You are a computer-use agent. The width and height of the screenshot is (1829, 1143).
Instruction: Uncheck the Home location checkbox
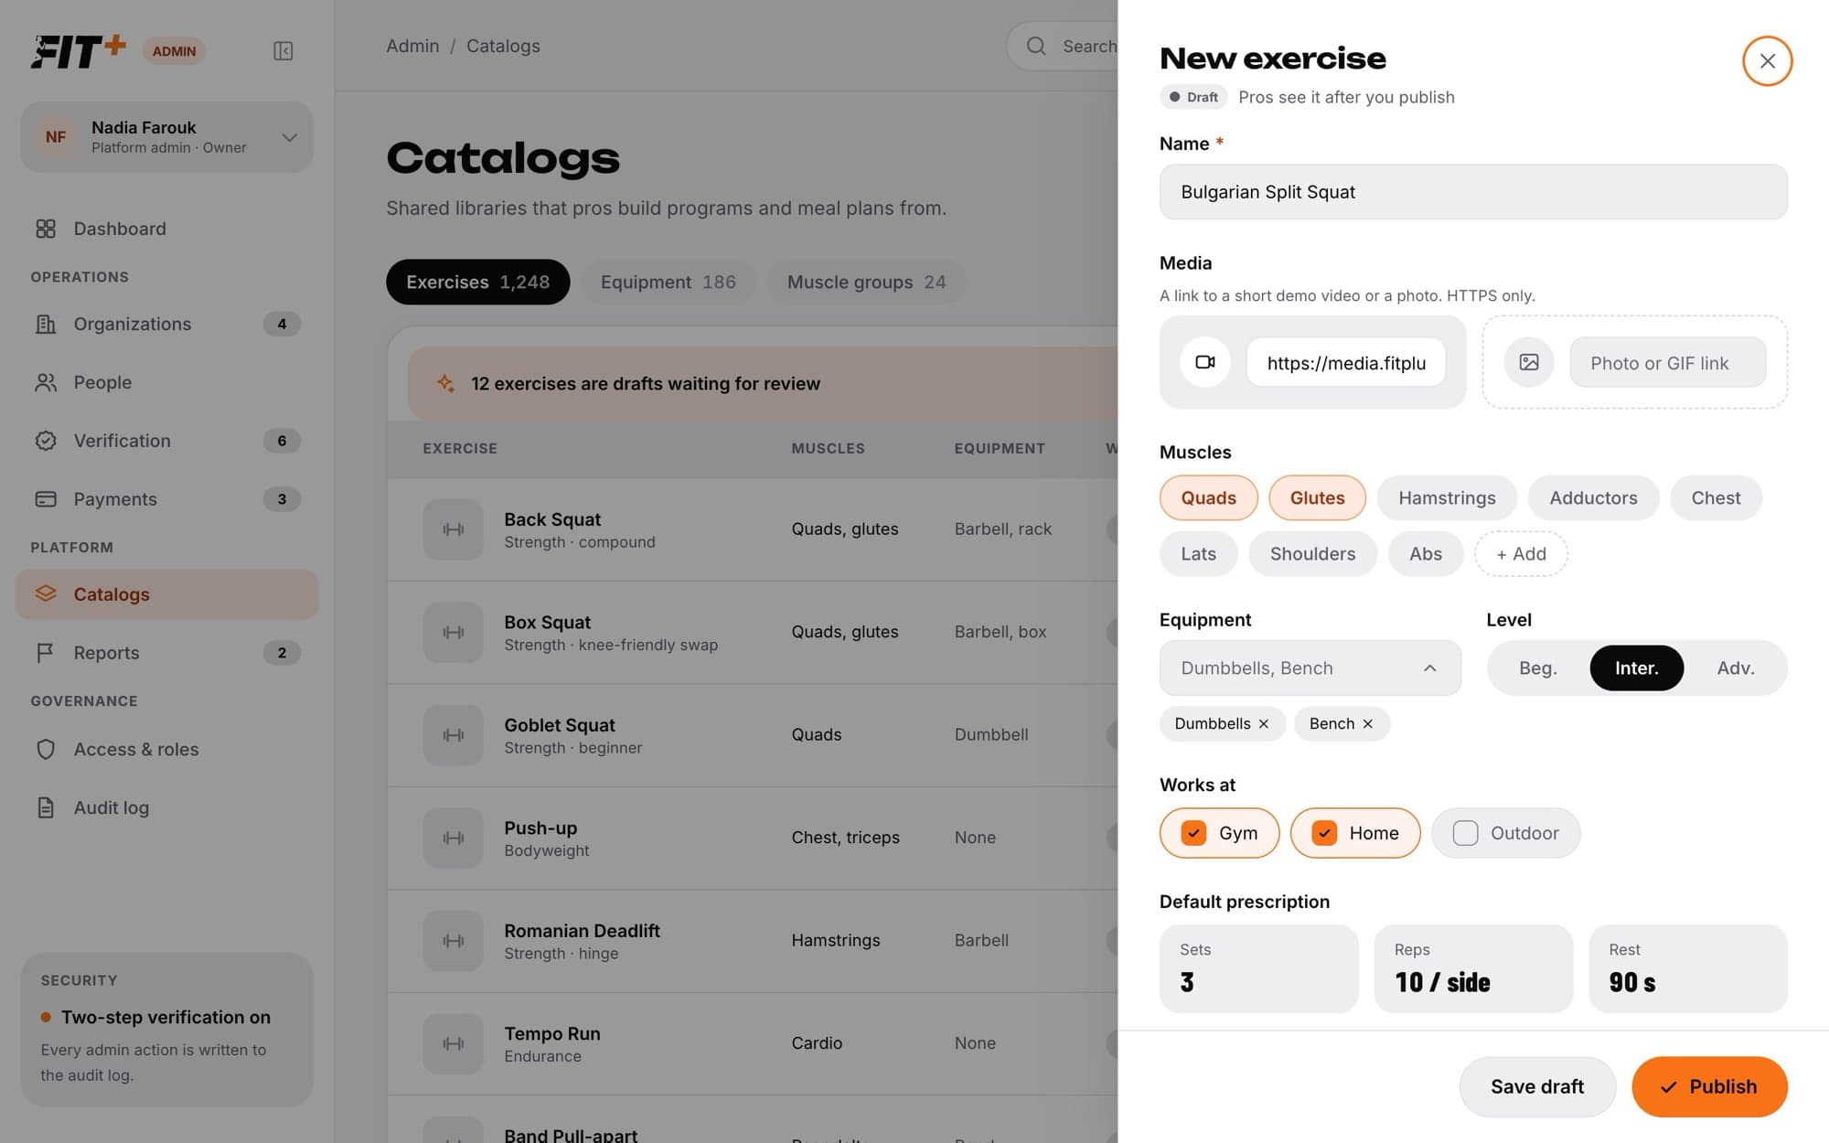[x=1324, y=833]
